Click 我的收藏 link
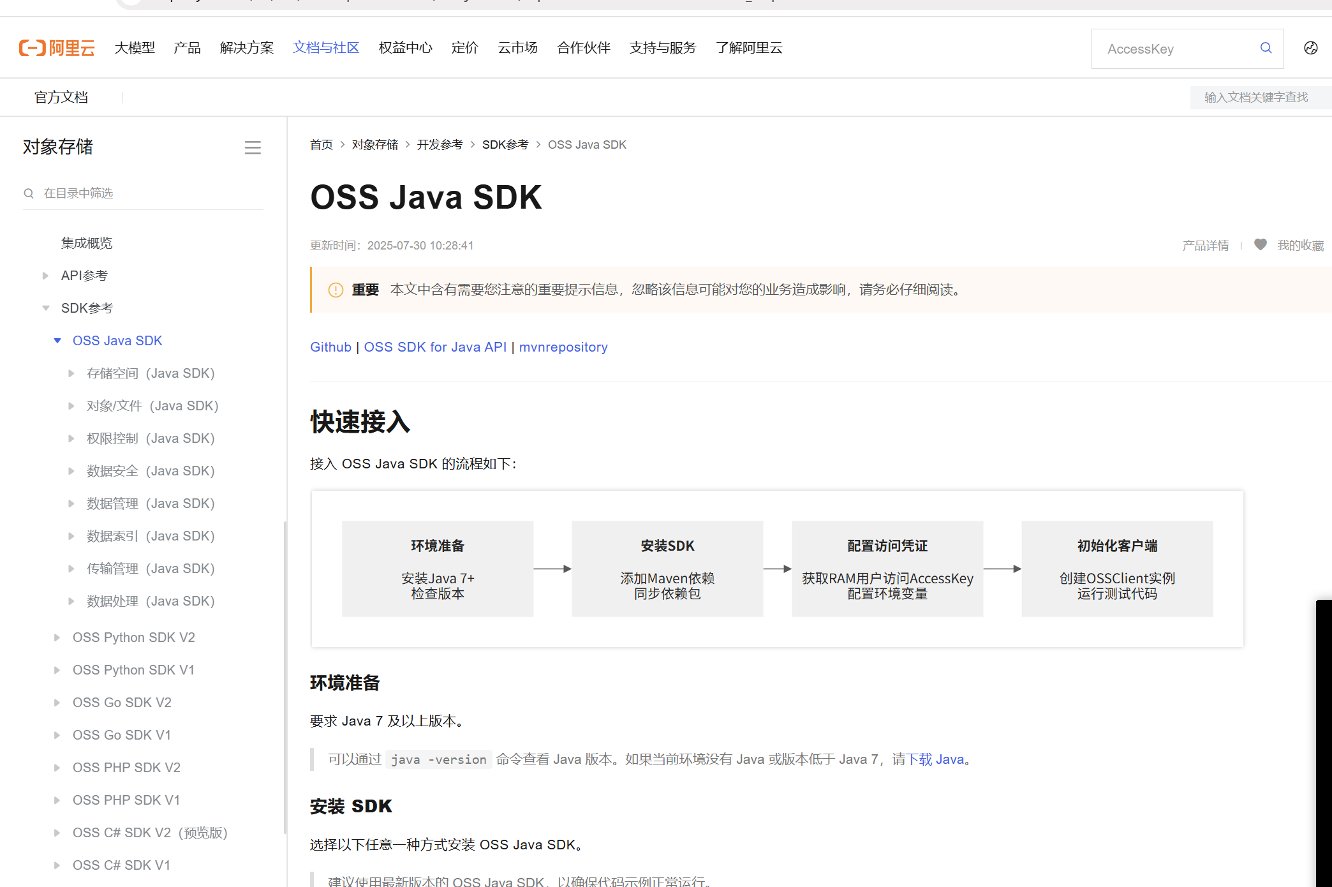 (1301, 246)
